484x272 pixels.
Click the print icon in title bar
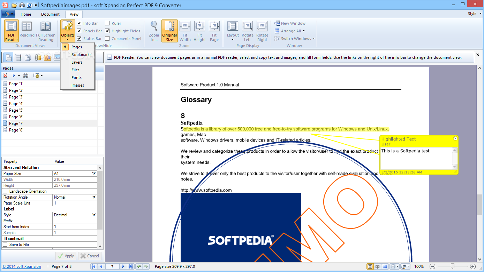coord(22,5)
